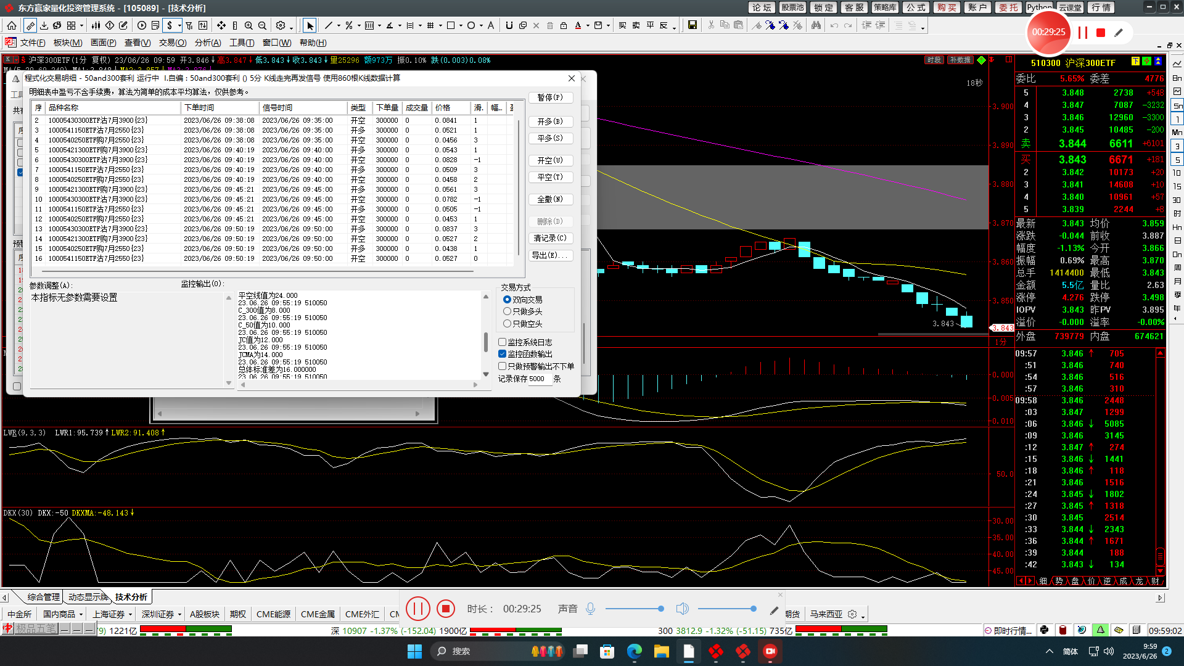Click the monitor output vertical scrollbar
Viewport: 1184px width, 666px height.
485,336
